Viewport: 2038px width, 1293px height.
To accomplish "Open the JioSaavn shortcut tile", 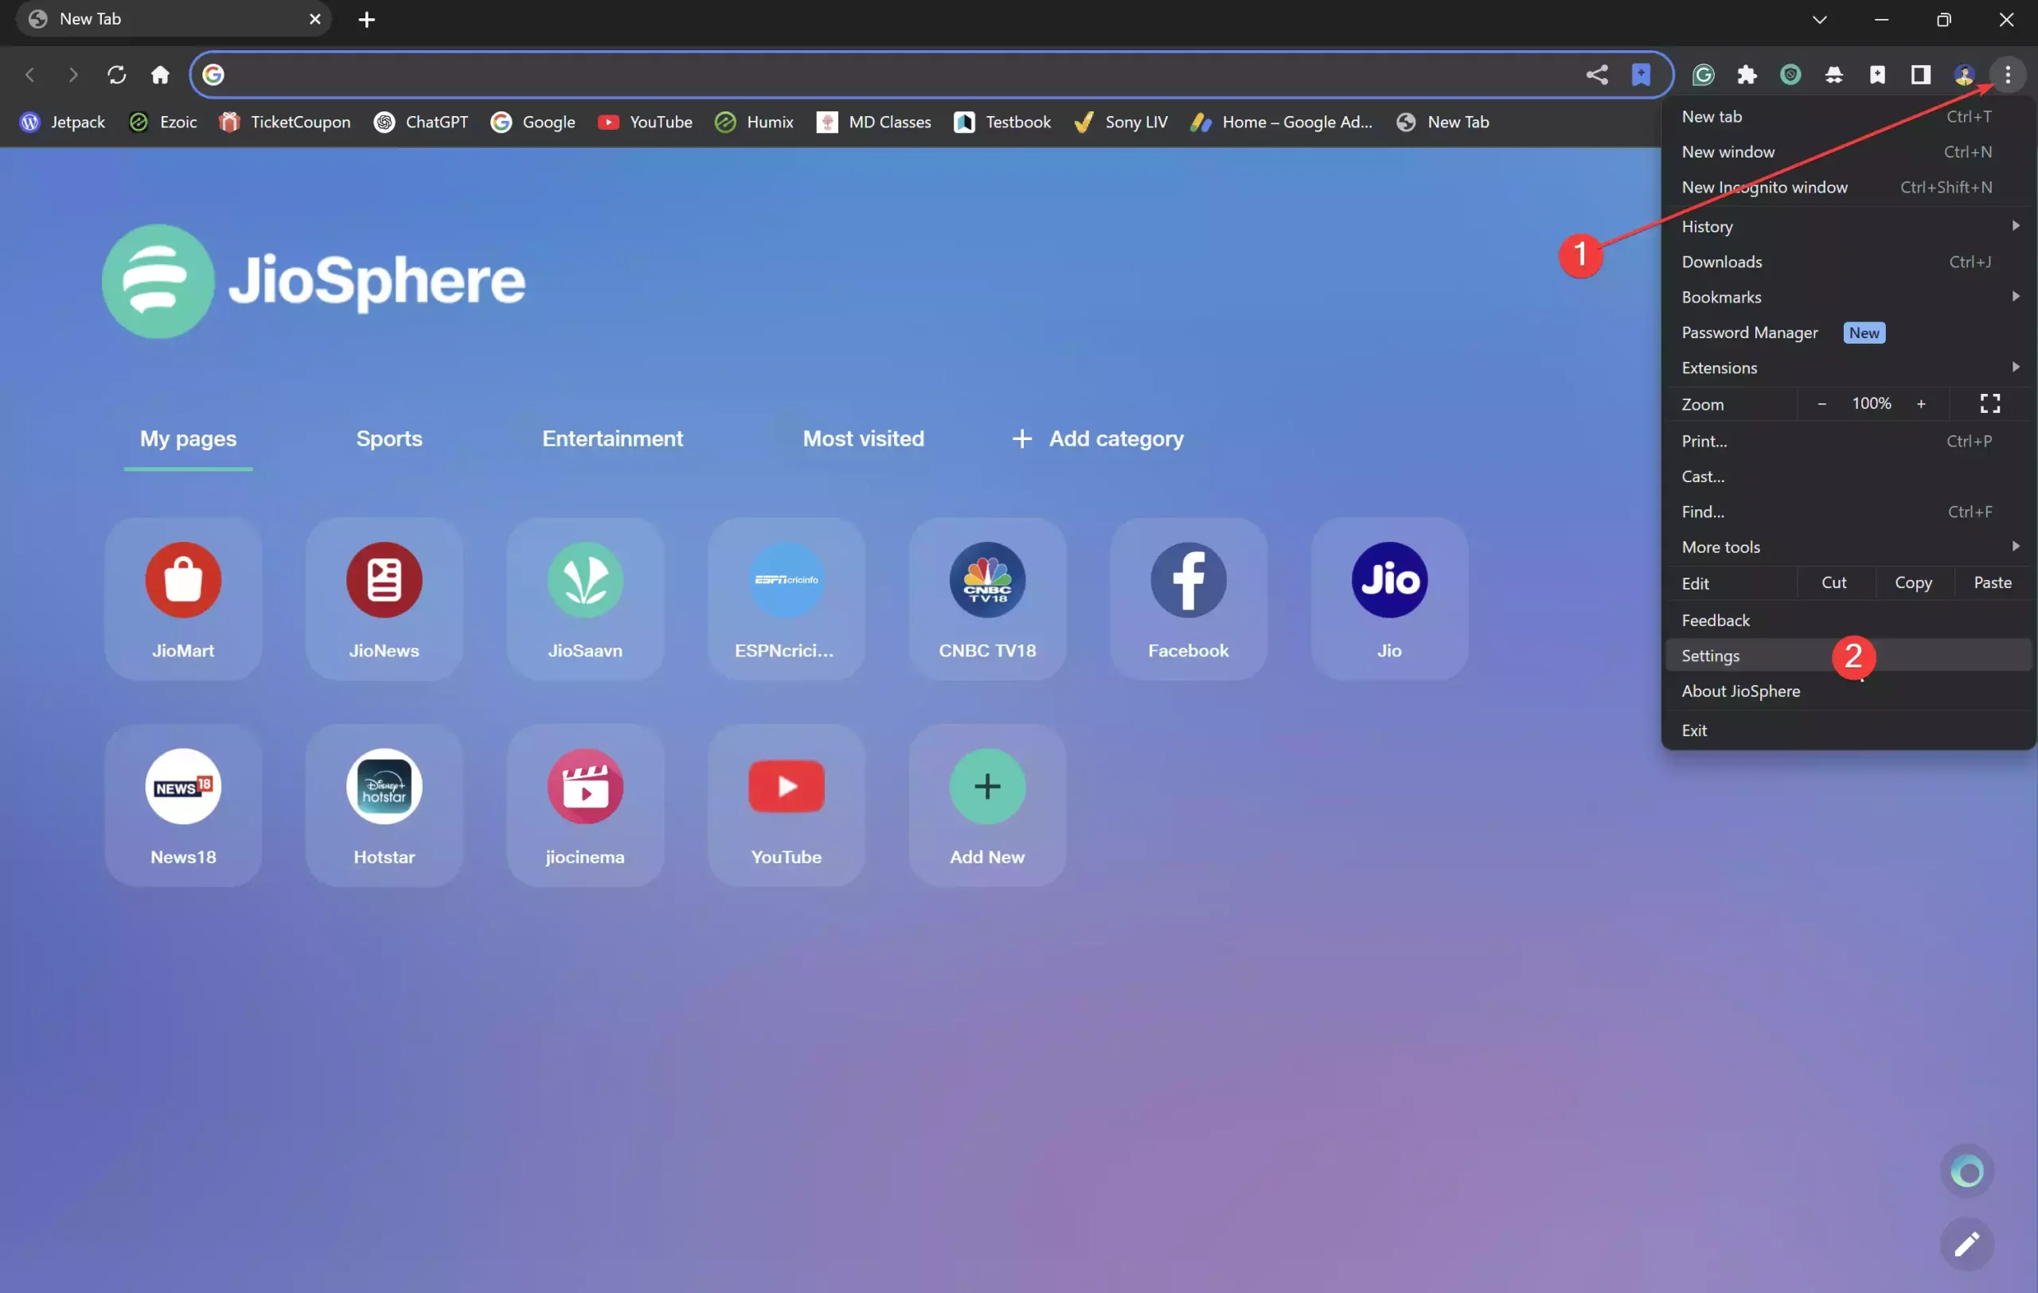I will [x=585, y=598].
